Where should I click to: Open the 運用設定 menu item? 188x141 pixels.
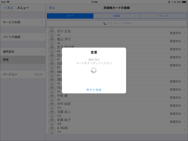click(x=23, y=52)
